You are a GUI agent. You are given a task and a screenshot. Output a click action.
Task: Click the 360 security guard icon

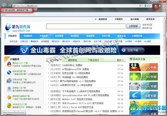pos(9,106)
